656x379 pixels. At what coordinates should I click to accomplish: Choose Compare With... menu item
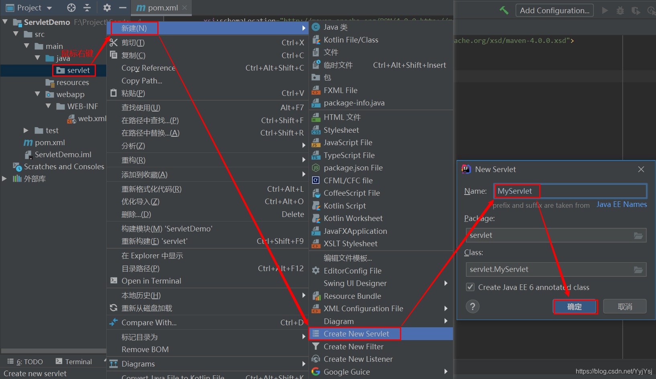click(207, 322)
